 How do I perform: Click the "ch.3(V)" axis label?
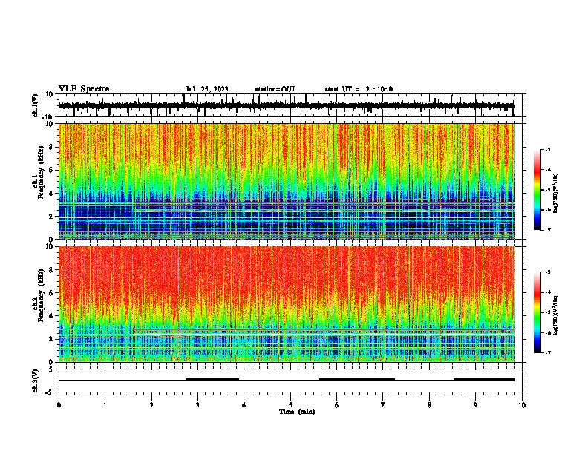(35, 381)
